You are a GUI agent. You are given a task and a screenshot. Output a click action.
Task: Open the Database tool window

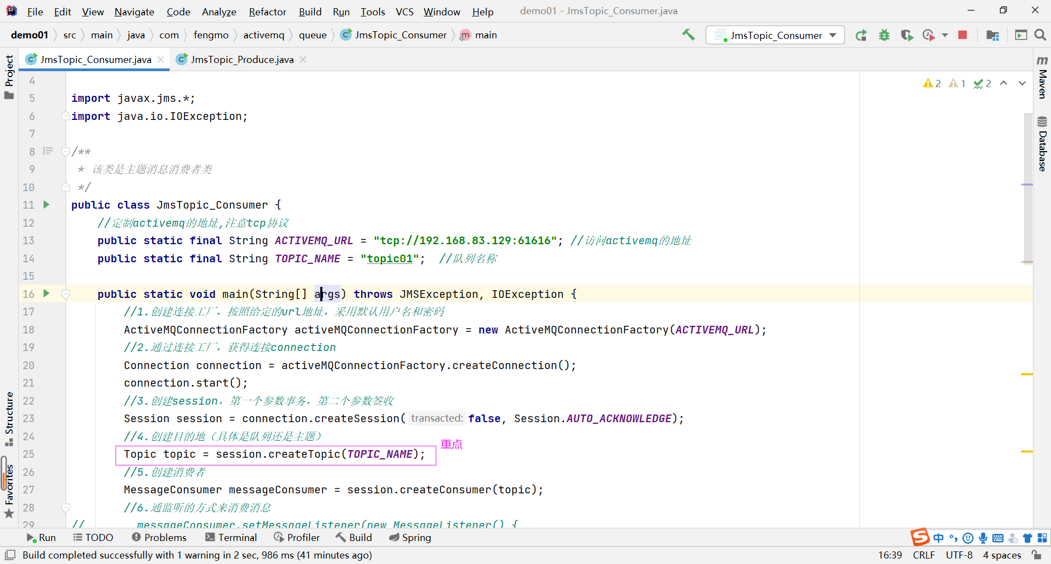tap(1042, 143)
